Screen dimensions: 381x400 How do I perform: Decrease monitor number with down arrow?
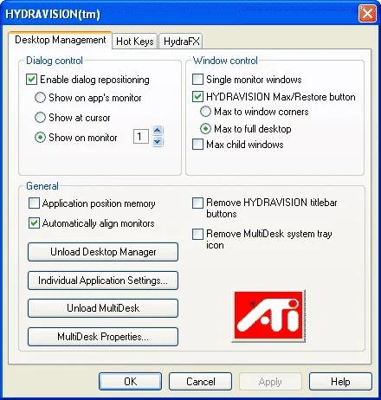click(158, 142)
